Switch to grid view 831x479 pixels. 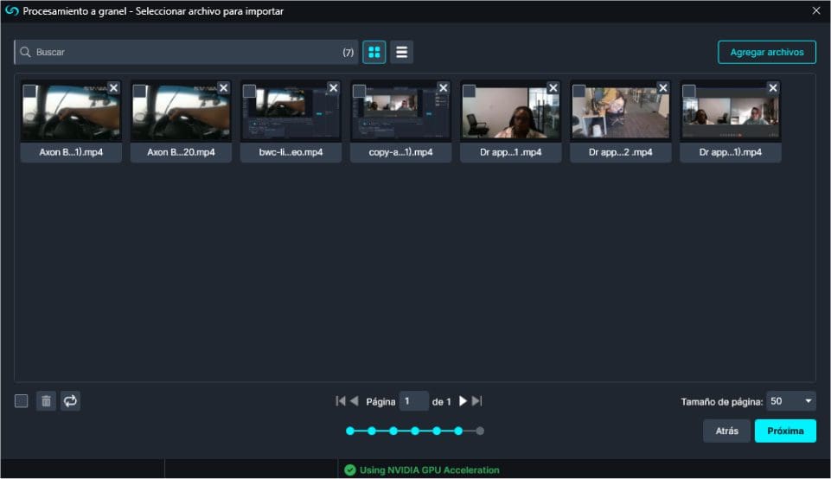pos(374,52)
